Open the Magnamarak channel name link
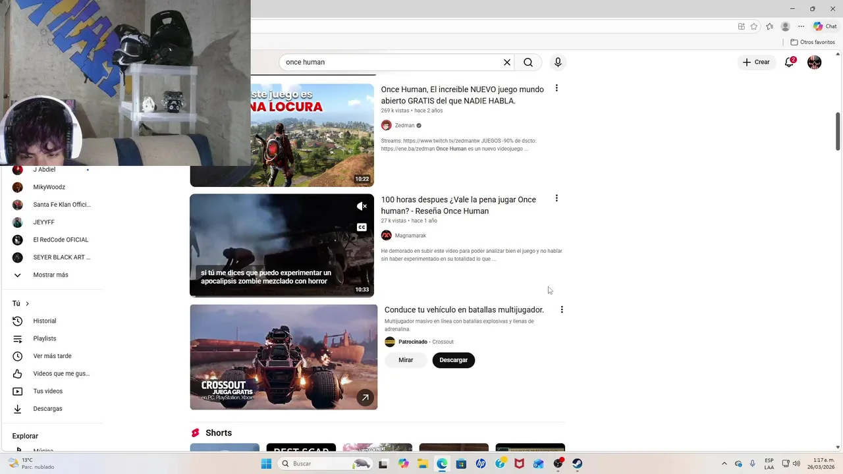This screenshot has height=474, width=843. click(410, 236)
